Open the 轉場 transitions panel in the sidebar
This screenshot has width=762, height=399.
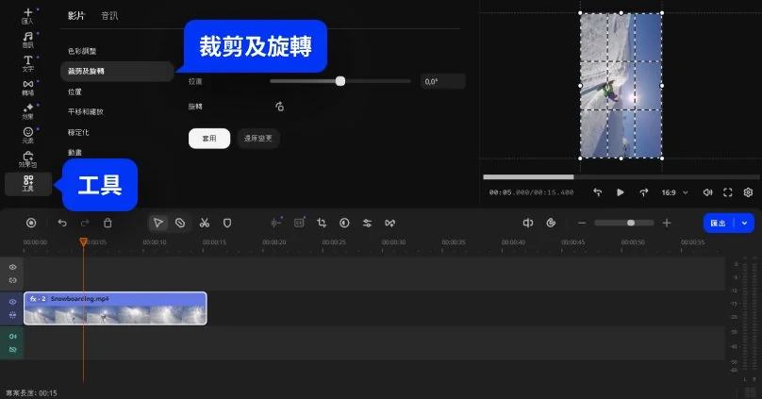click(x=28, y=88)
